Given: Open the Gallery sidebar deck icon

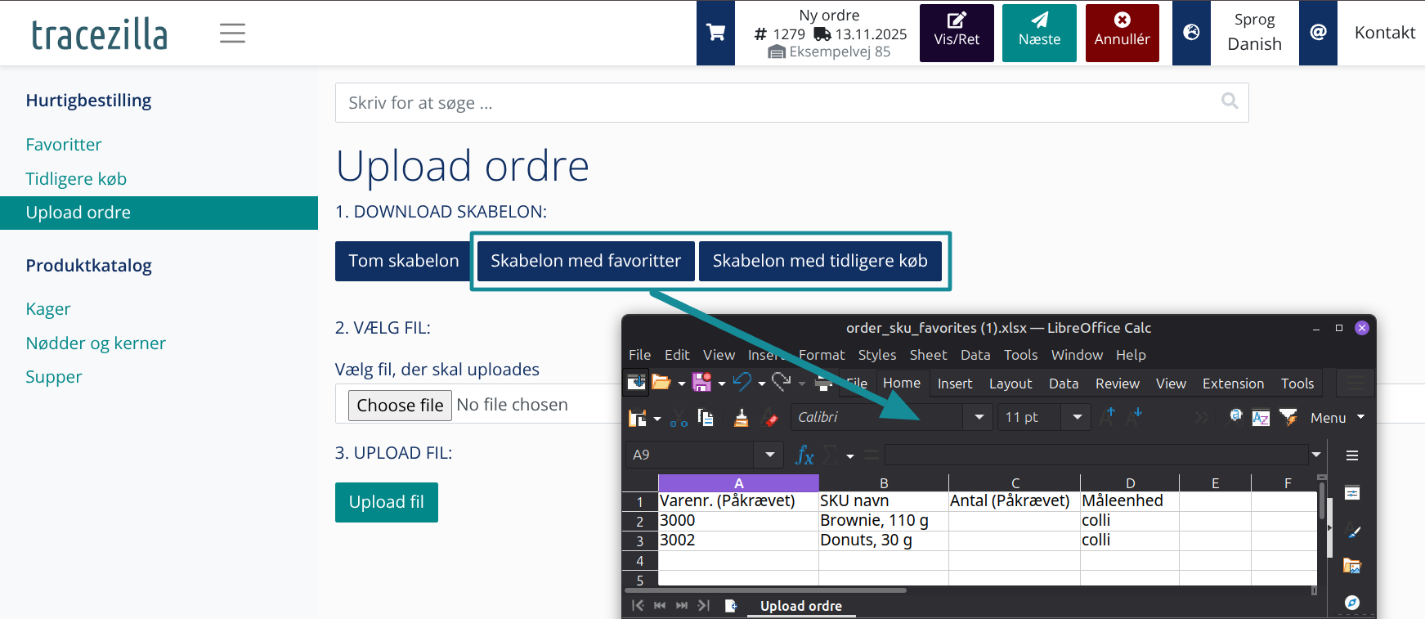Looking at the screenshot, I should 1352,566.
